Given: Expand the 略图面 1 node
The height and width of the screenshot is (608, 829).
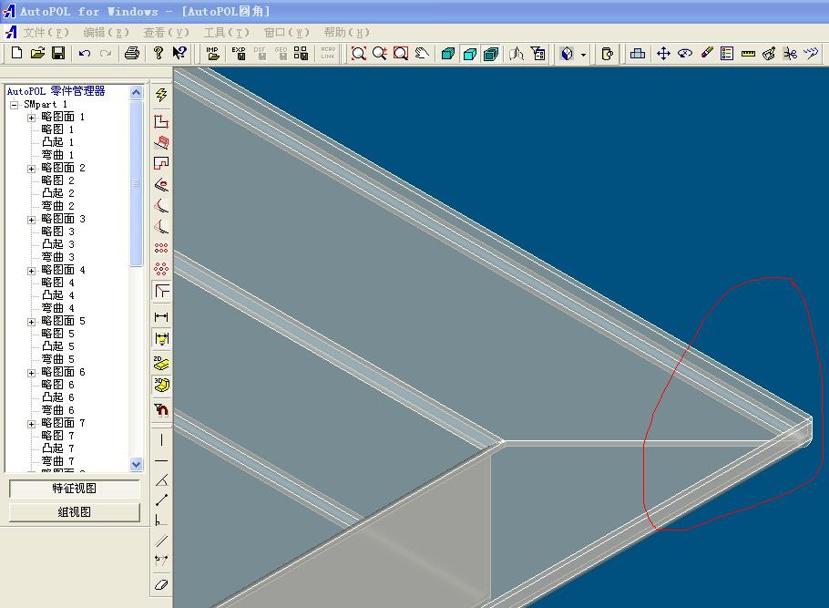Looking at the screenshot, I should pos(31,118).
